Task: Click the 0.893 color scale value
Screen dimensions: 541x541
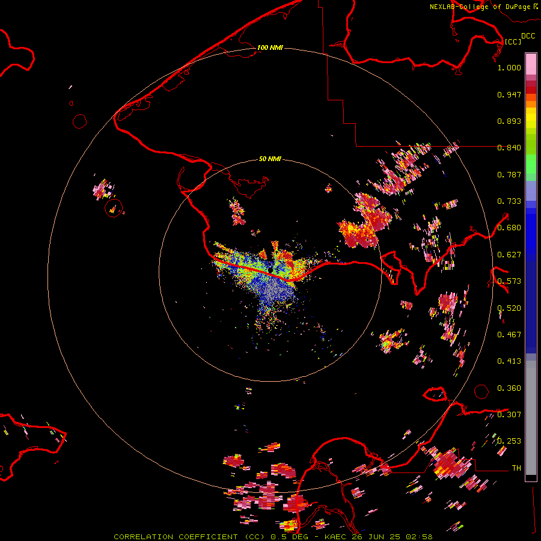Action: pos(509,121)
